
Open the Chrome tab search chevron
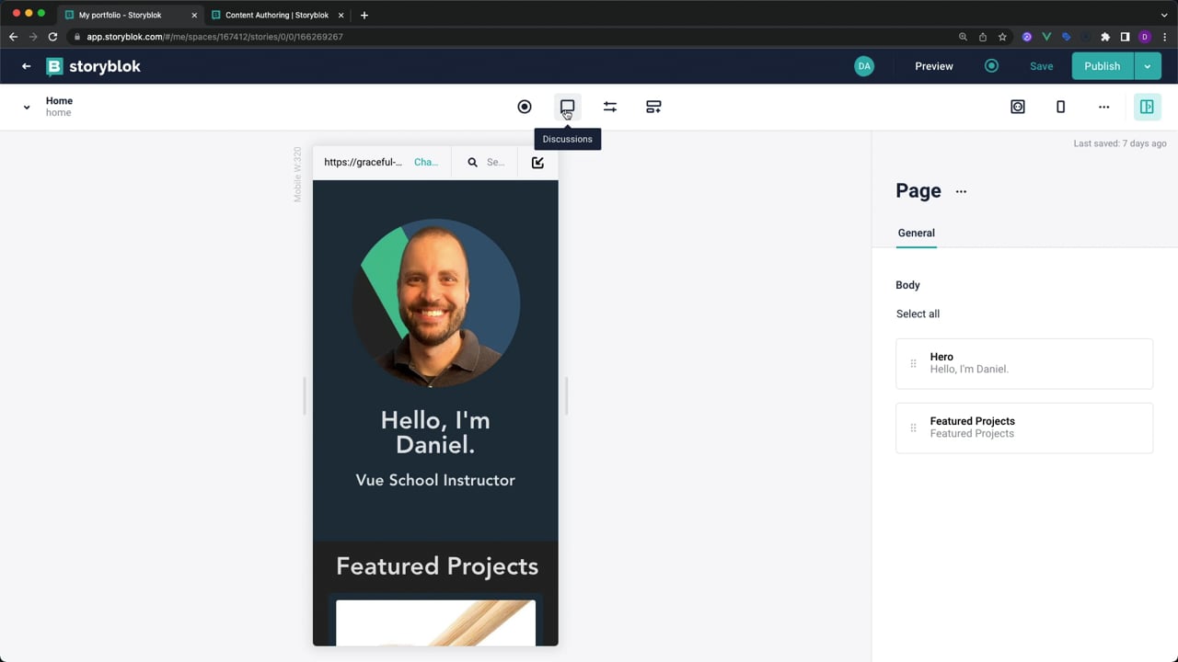(1164, 15)
